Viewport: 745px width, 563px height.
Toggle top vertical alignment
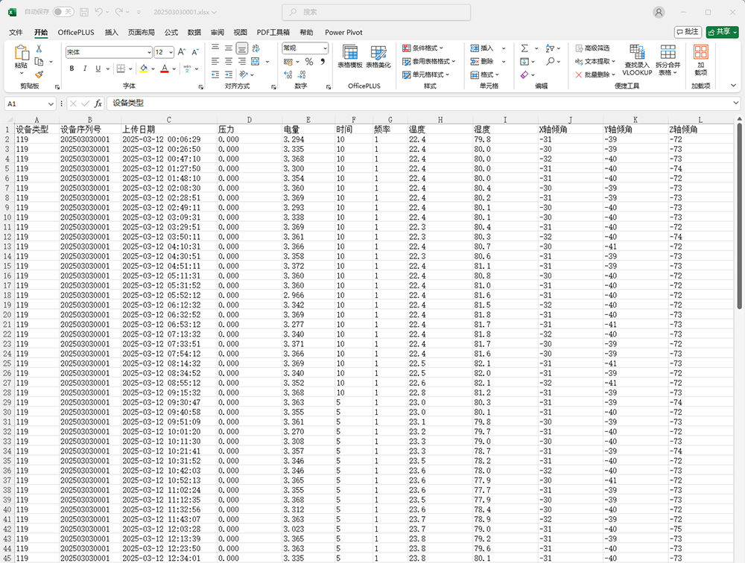pyautogui.click(x=215, y=48)
